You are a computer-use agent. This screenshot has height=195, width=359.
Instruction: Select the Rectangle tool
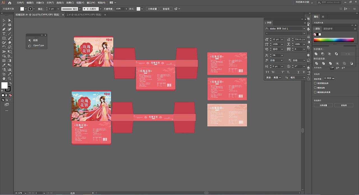click(4, 38)
